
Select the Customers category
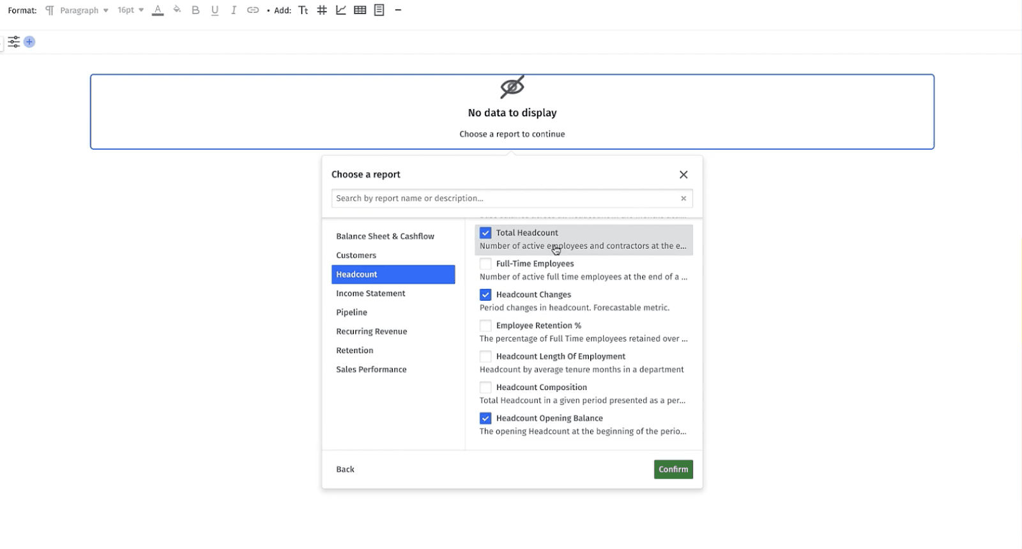[393, 255]
